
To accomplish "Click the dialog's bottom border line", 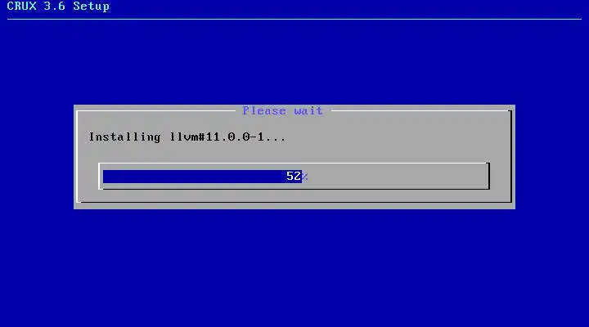I will point(294,203).
